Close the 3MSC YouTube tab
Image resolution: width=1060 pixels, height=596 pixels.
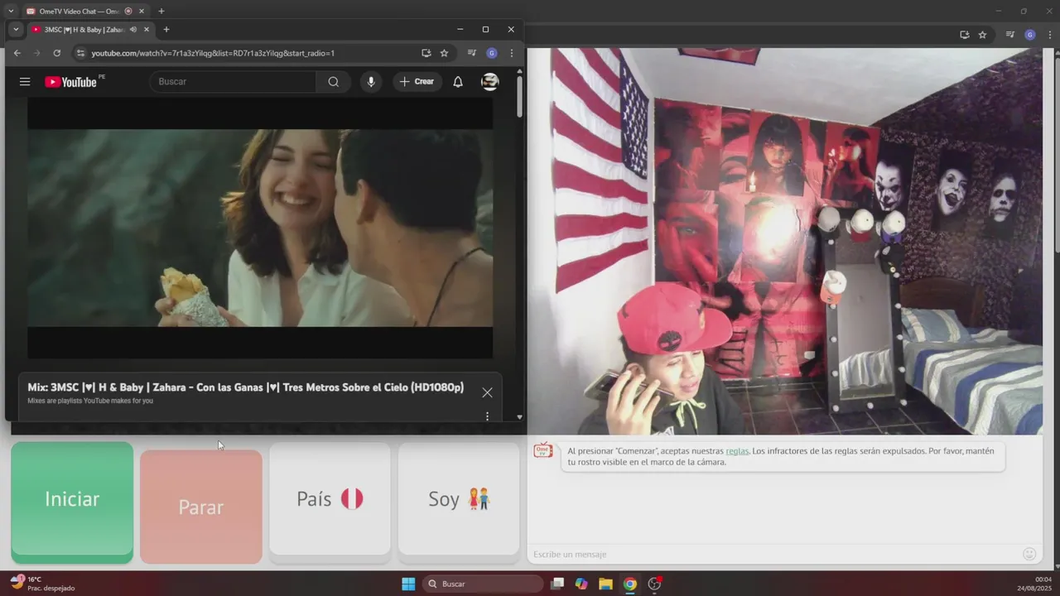147,30
